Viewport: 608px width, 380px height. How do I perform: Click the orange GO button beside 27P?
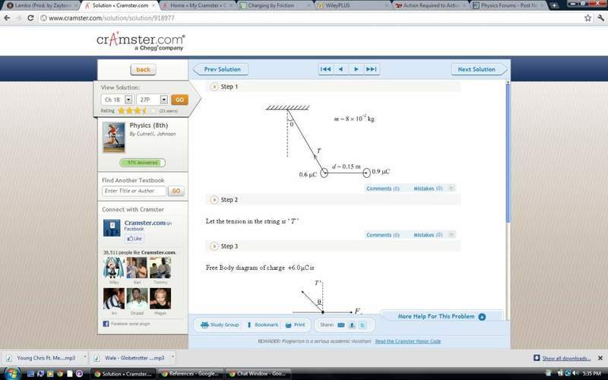coord(179,100)
